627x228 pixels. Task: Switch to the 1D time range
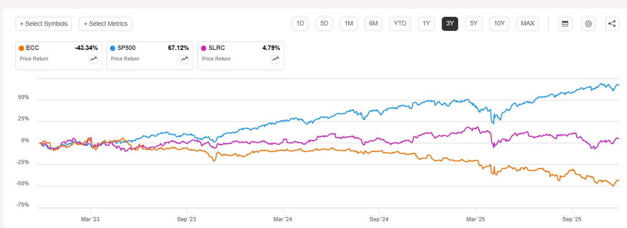click(x=300, y=24)
